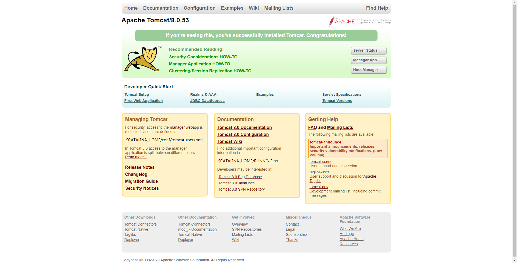Open Tomcat Connectors under Other Downloads
Image resolution: width=517 pixels, height=263 pixels.
pos(140,224)
